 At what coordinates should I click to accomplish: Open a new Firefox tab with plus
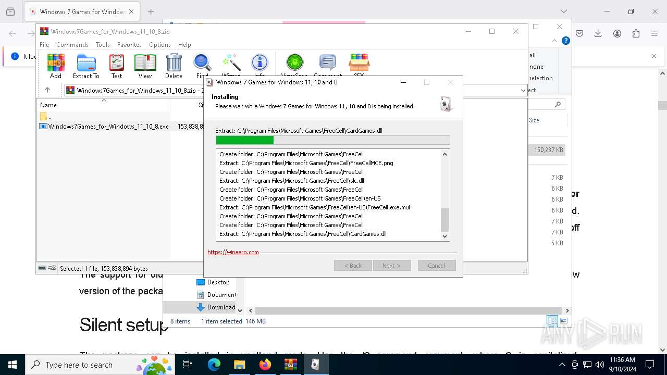click(x=151, y=11)
